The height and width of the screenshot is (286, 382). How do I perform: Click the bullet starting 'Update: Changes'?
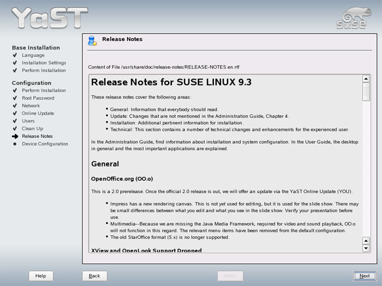click(x=200, y=116)
